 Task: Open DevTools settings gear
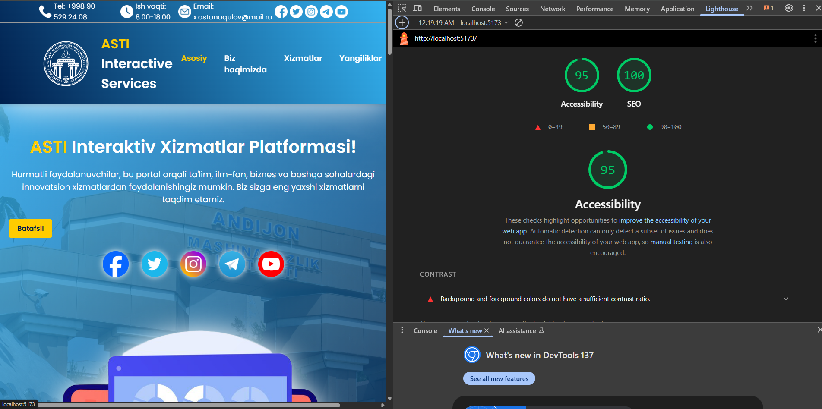coord(789,8)
